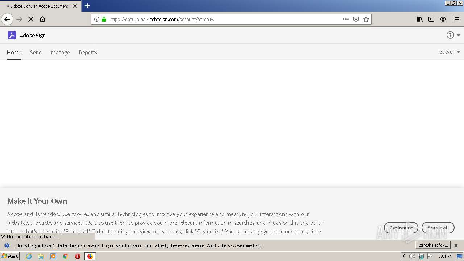Open page actions three-dot menu
The image size is (464, 261).
point(346,19)
